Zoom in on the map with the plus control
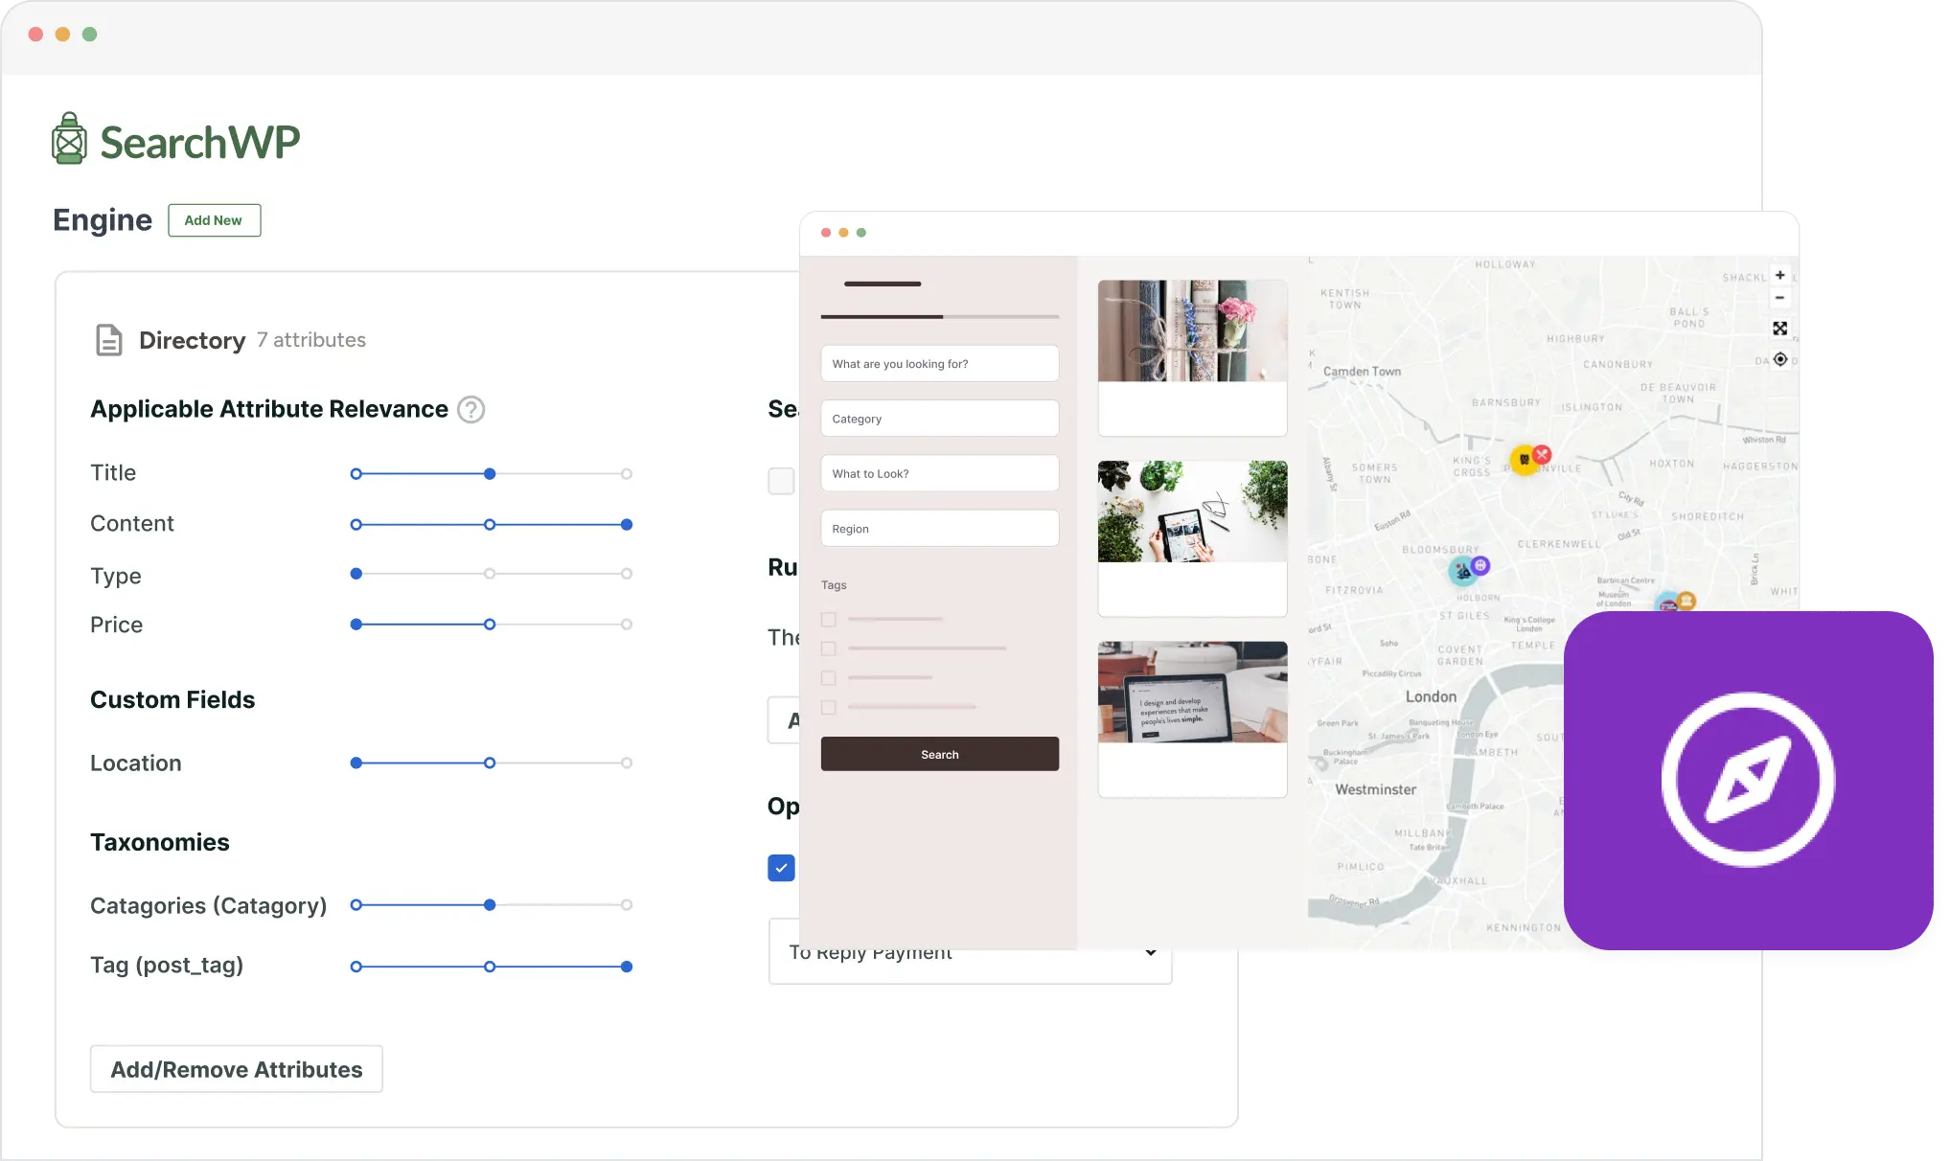1950x1161 pixels. [x=1779, y=275]
